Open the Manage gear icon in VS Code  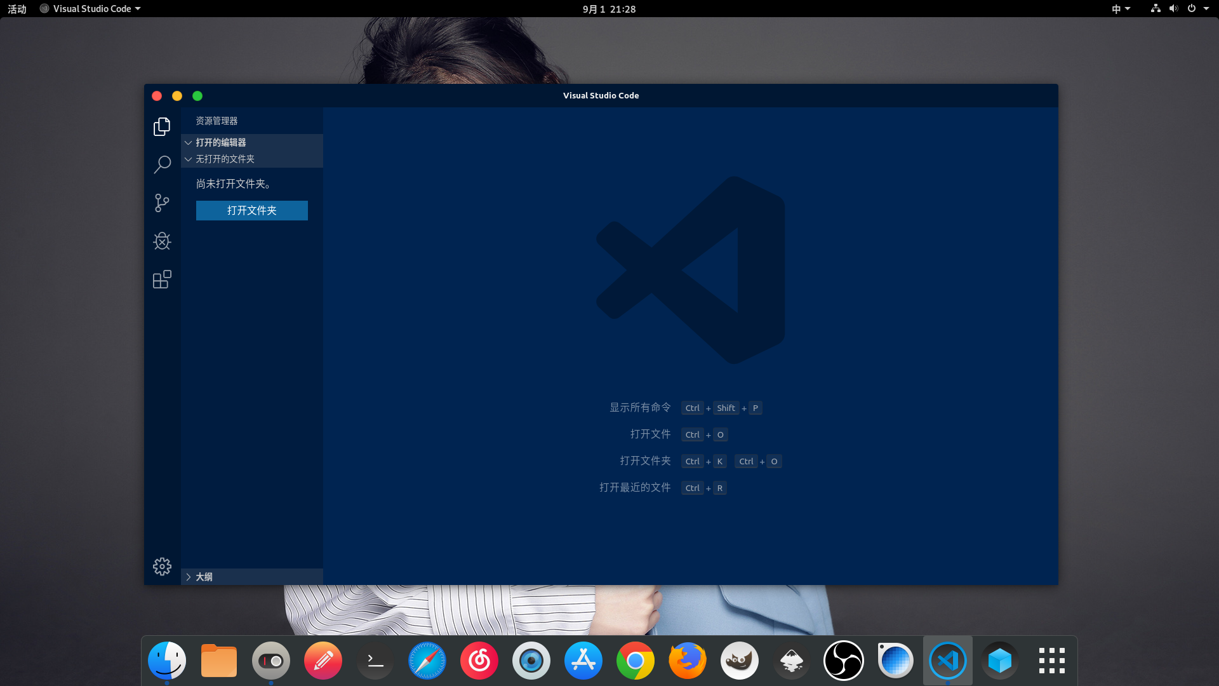162,566
